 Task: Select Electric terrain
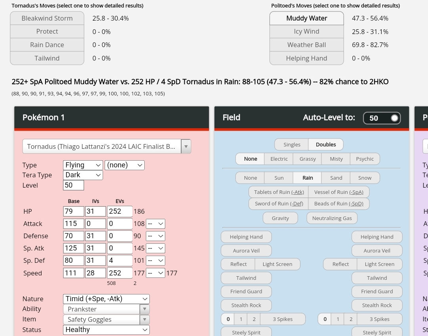pos(279,159)
